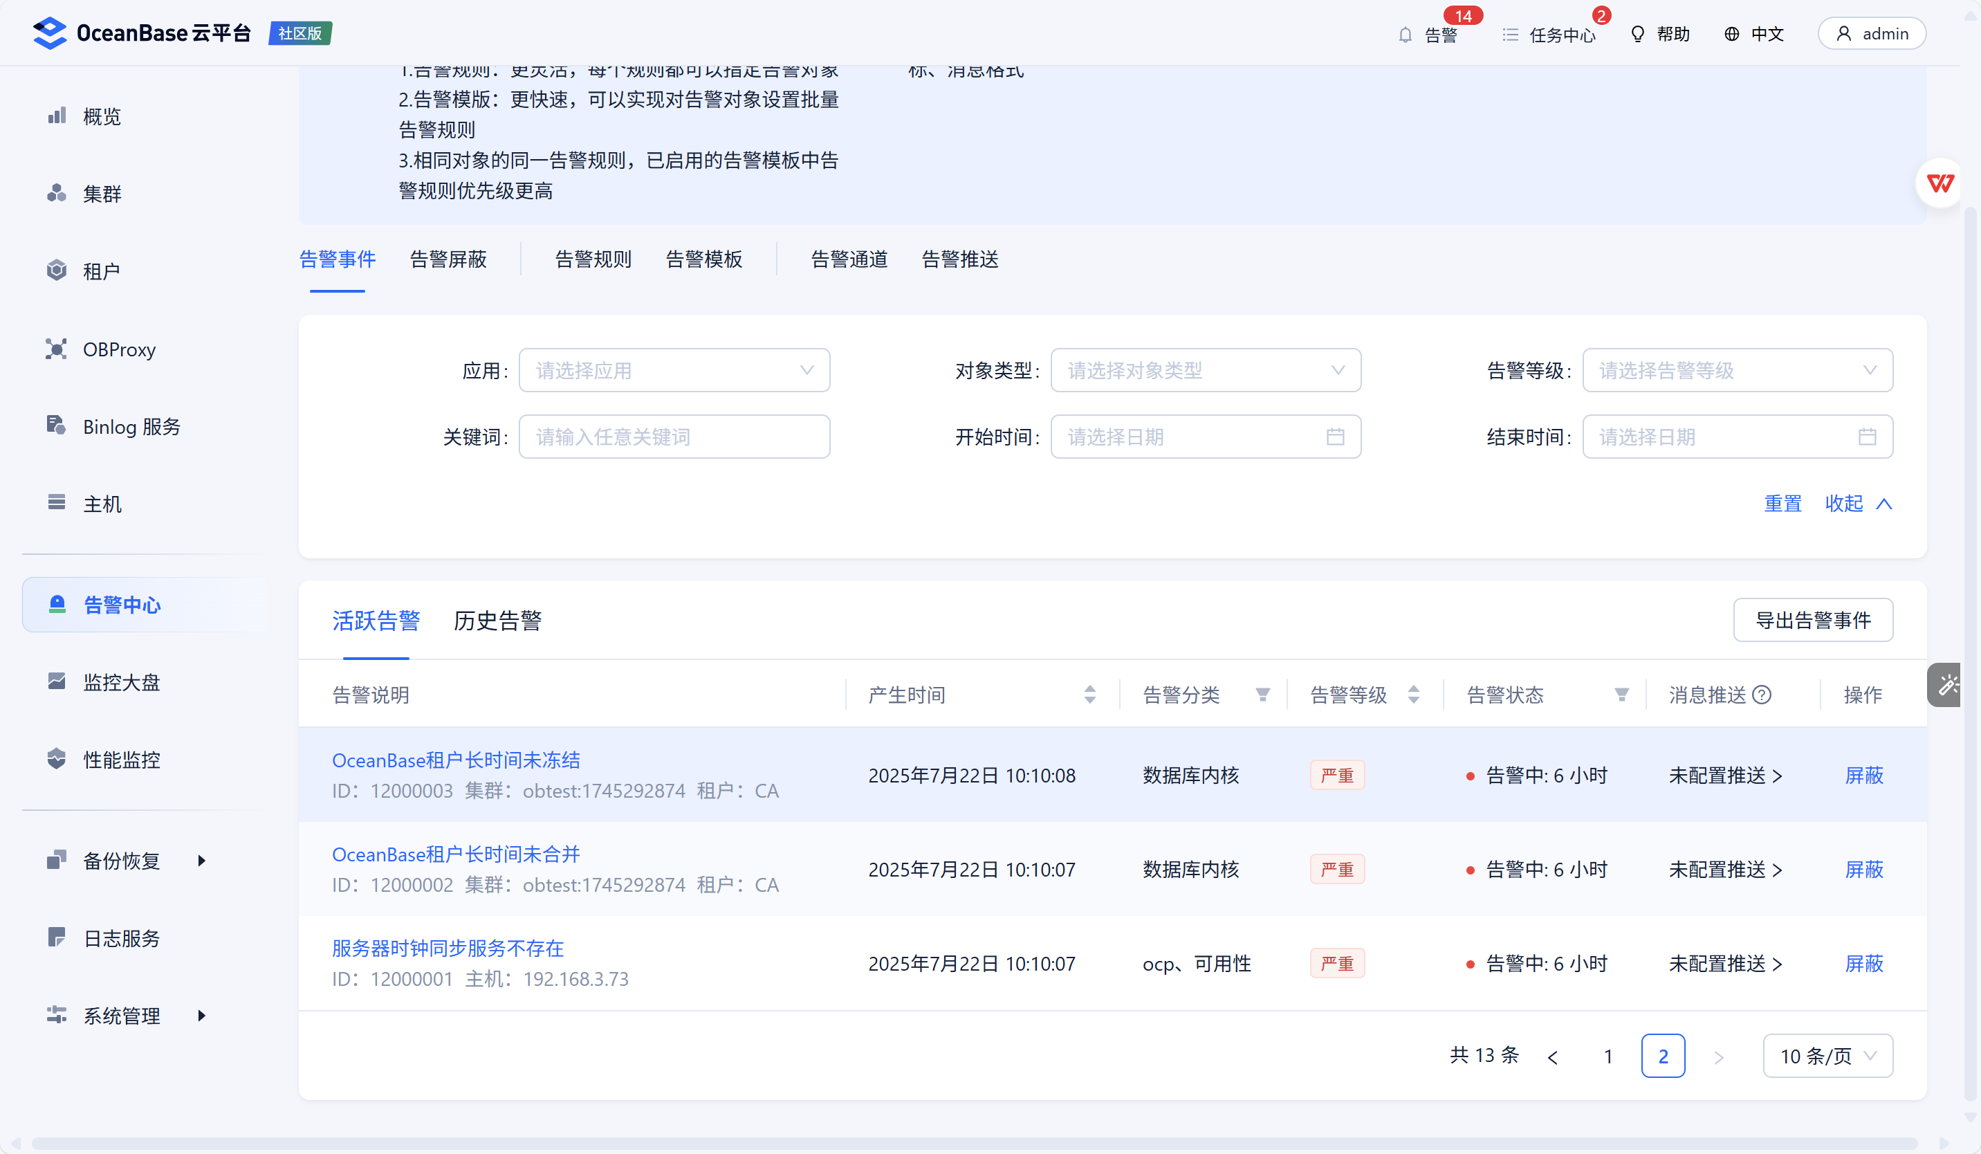
Task: Open the 结束时间 date picker
Action: pos(1738,437)
